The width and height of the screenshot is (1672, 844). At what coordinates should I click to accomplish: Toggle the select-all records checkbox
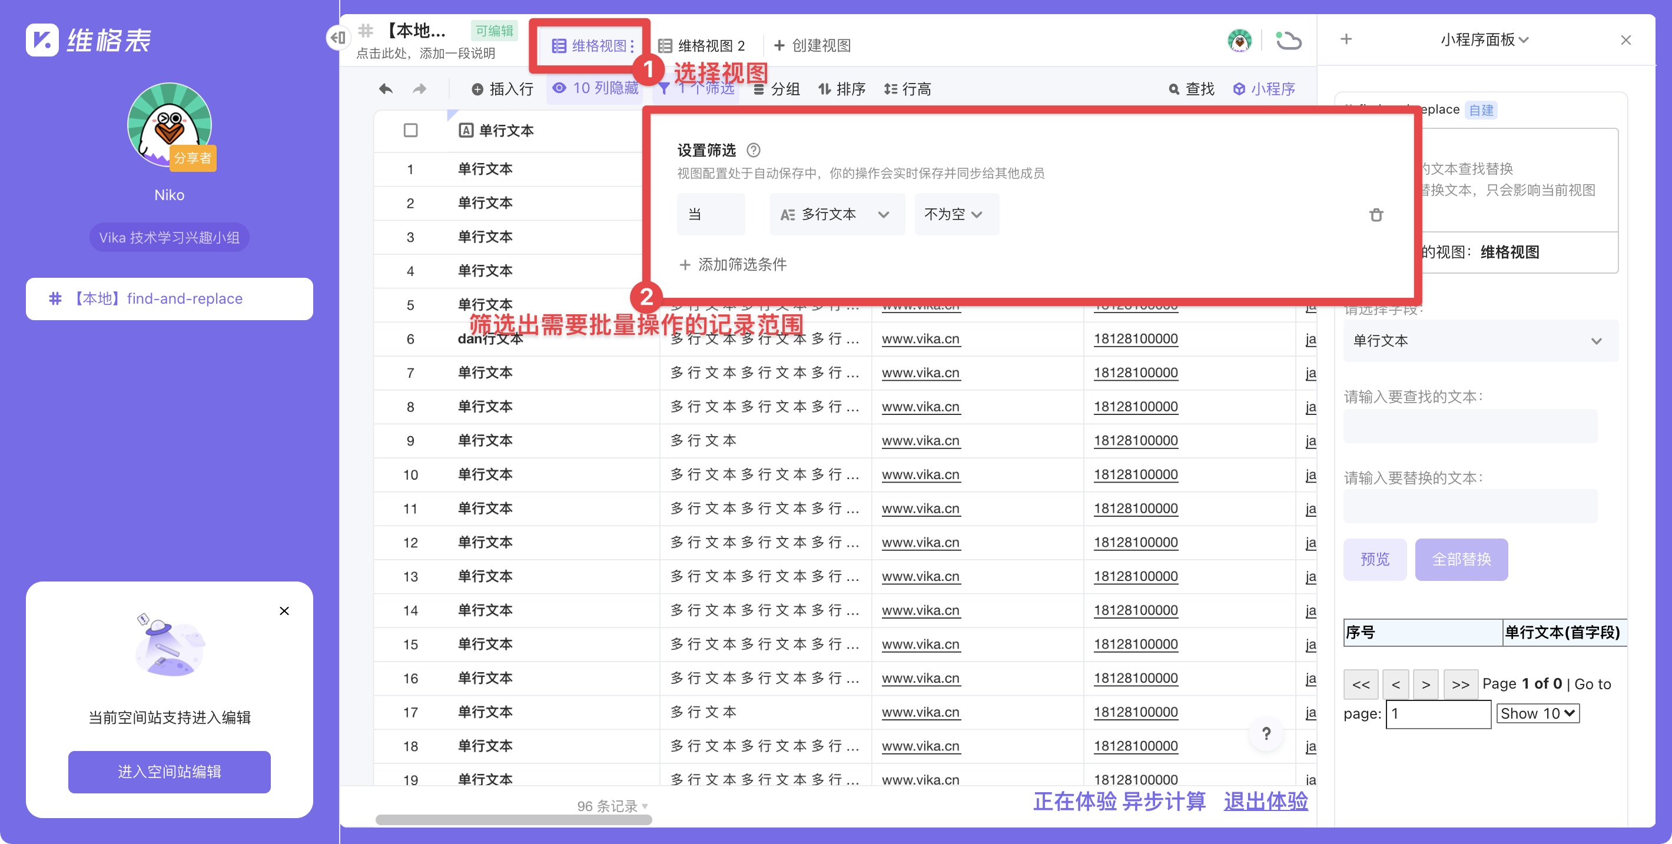click(x=411, y=129)
